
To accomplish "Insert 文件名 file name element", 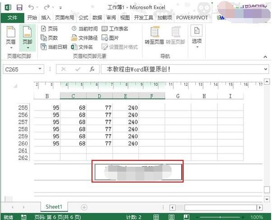I will tap(82, 47).
